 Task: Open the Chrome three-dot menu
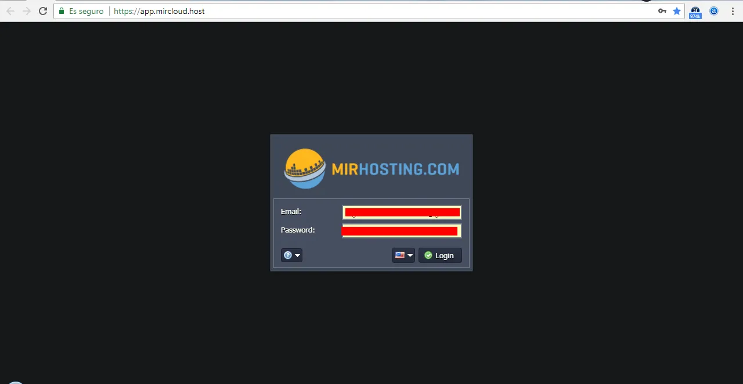(733, 11)
